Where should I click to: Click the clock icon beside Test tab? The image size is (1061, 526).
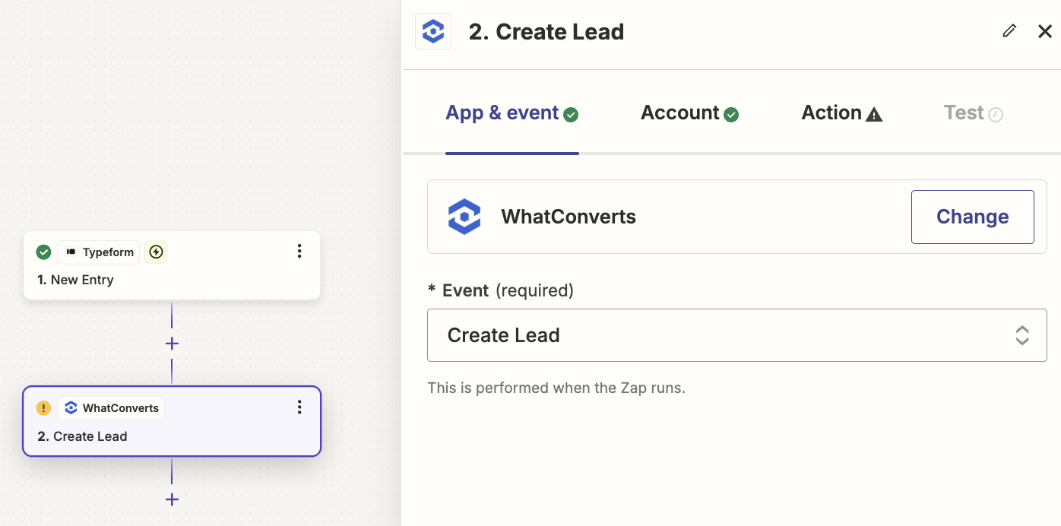tap(996, 115)
